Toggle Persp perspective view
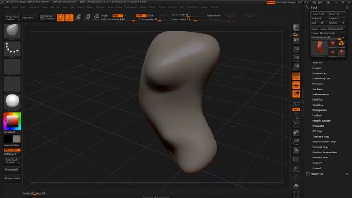 coord(296,76)
